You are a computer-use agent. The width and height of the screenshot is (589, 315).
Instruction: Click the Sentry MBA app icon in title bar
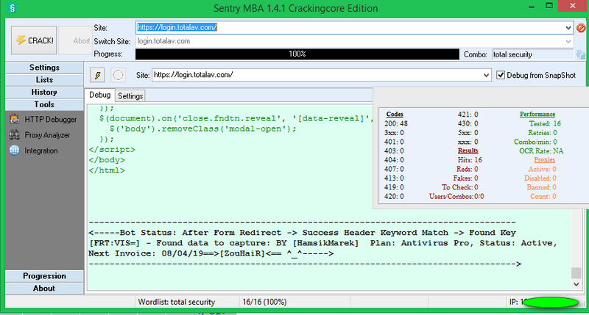pos(12,8)
